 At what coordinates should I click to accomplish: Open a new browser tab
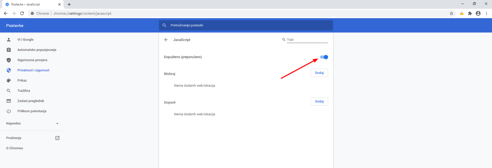69,4
